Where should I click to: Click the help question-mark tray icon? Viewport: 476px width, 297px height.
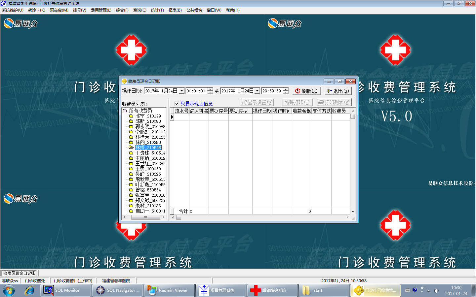415,290
